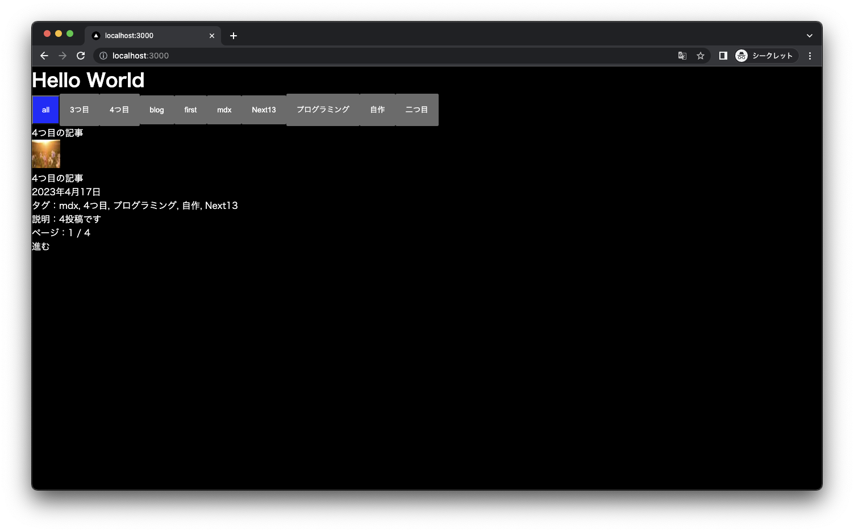Screen dimensions: 854x532
Task: Filter posts by Next13 tag
Action: tap(264, 110)
